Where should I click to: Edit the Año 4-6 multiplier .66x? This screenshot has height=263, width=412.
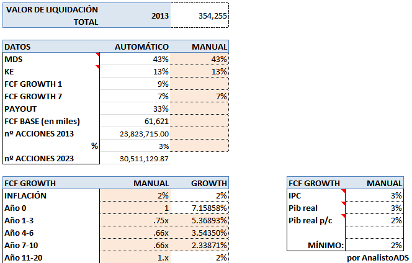[135, 233]
